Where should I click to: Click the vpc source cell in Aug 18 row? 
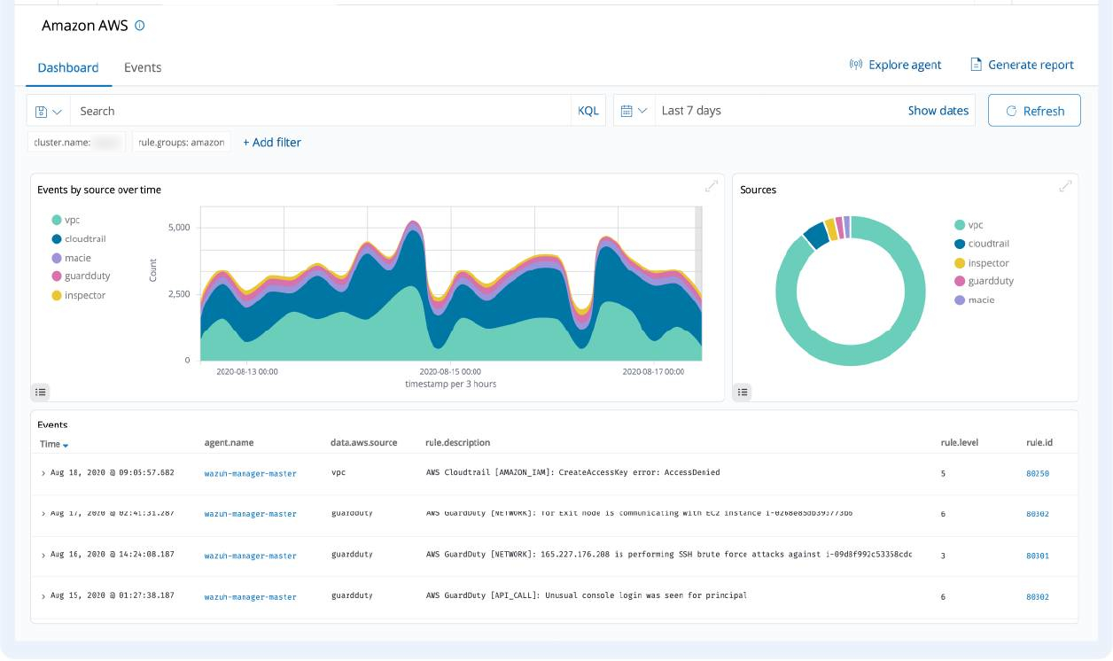338,472
